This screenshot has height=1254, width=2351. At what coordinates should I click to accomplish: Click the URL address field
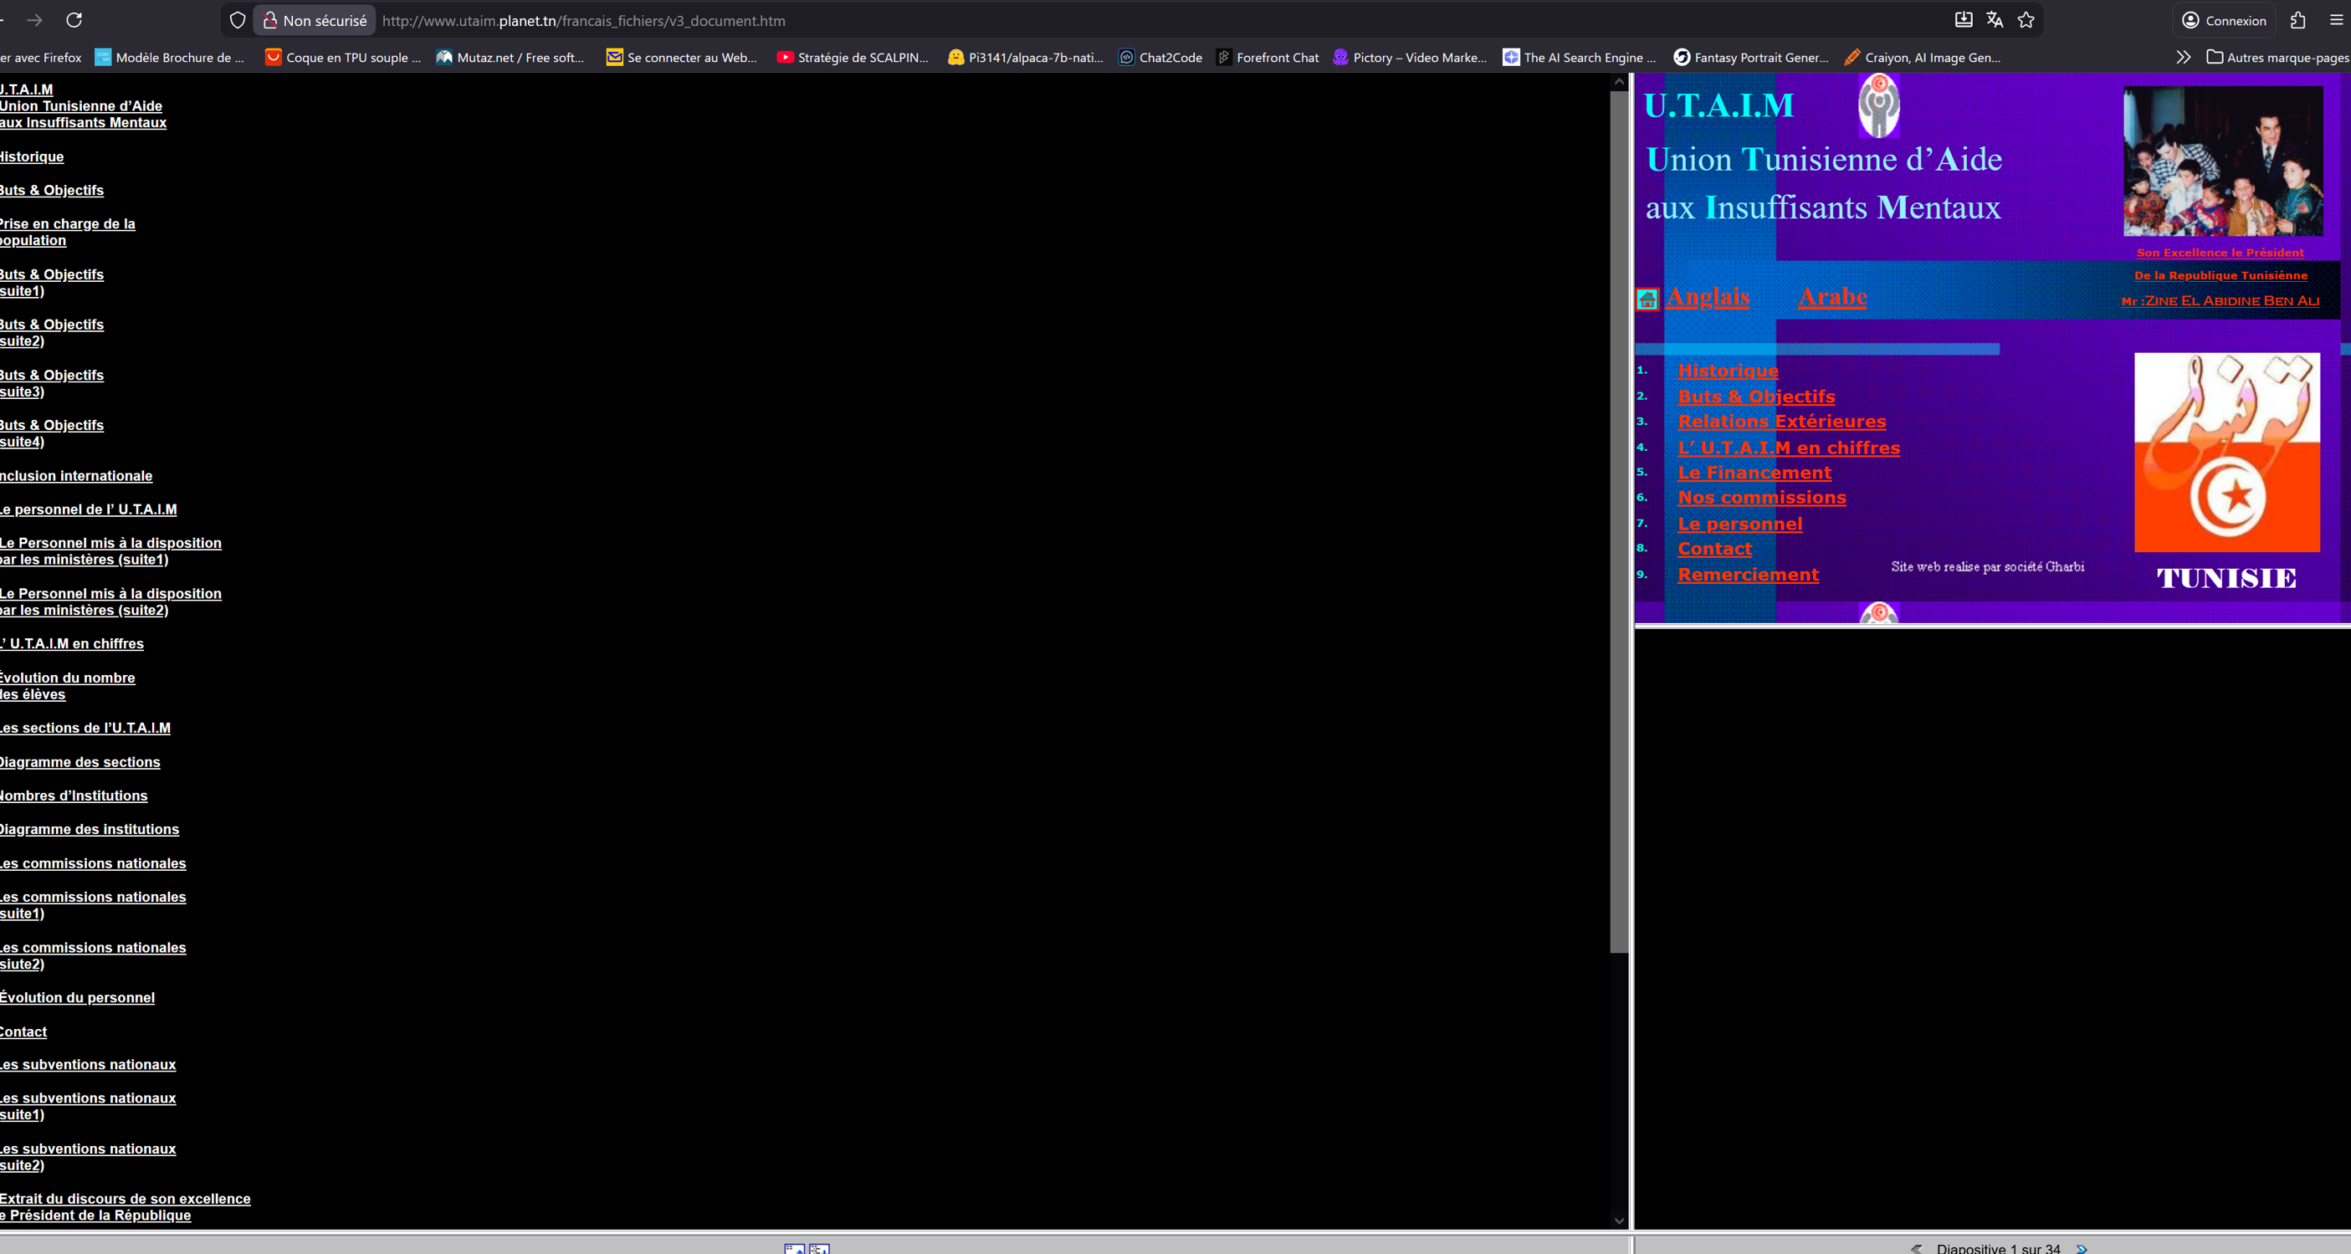coord(1095,20)
